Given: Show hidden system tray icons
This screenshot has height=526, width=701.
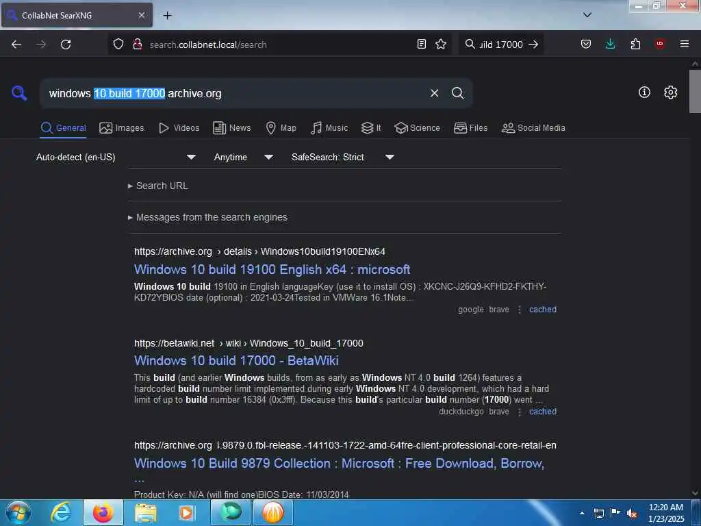Looking at the screenshot, I should click(x=582, y=513).
